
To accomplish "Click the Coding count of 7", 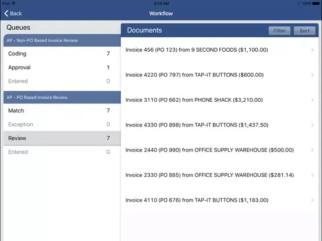I will (x=108, y=54).
